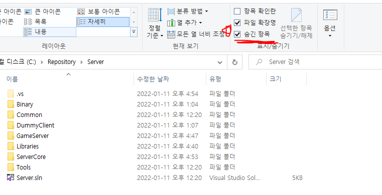Select the DummyClient folder icon
This screenshot has height=195, width=382.
pyautogui.click(x=11, y=125)
